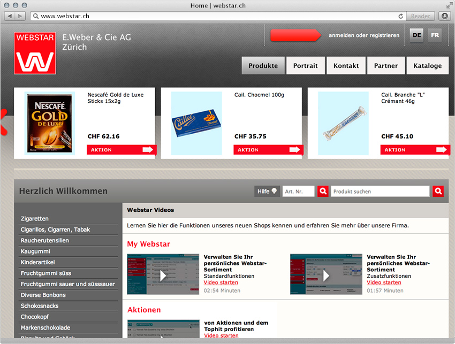455x344 pixels.
Task: Go forward with the browser forward arrow
Action: pos(20,16)
